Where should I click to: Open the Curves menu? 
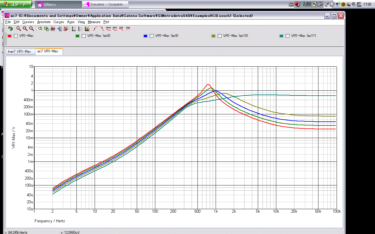[x=59, y=22]
